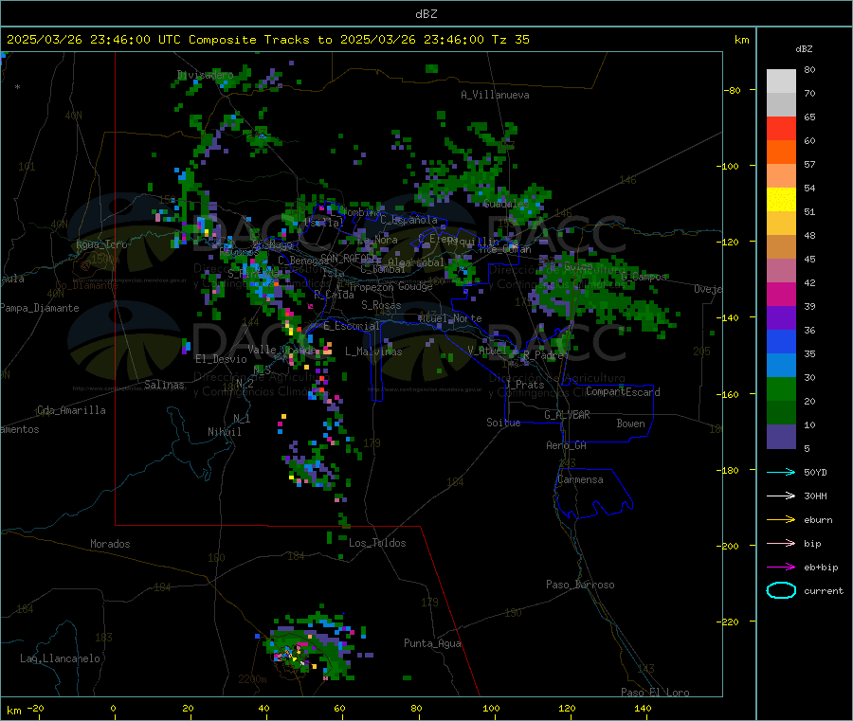Click the Goudge place label
The height and width of the screenshot is (721, 853).
tap(415, 286)
